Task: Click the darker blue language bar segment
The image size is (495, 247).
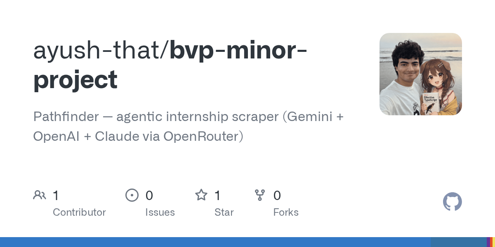Action: (x=459, y=242)
